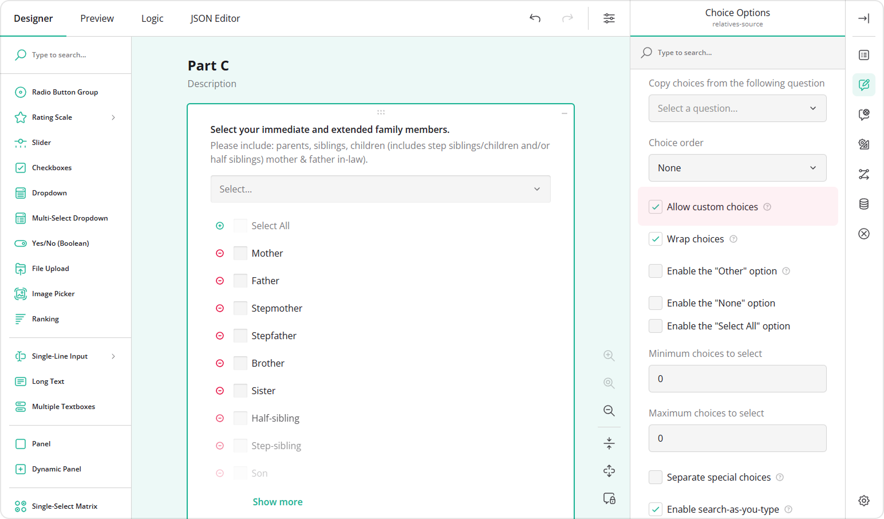Image resolution: width=884 pixels, height=519 pixels.
Task: Open the Select a question dropdown
Action: 737,108
